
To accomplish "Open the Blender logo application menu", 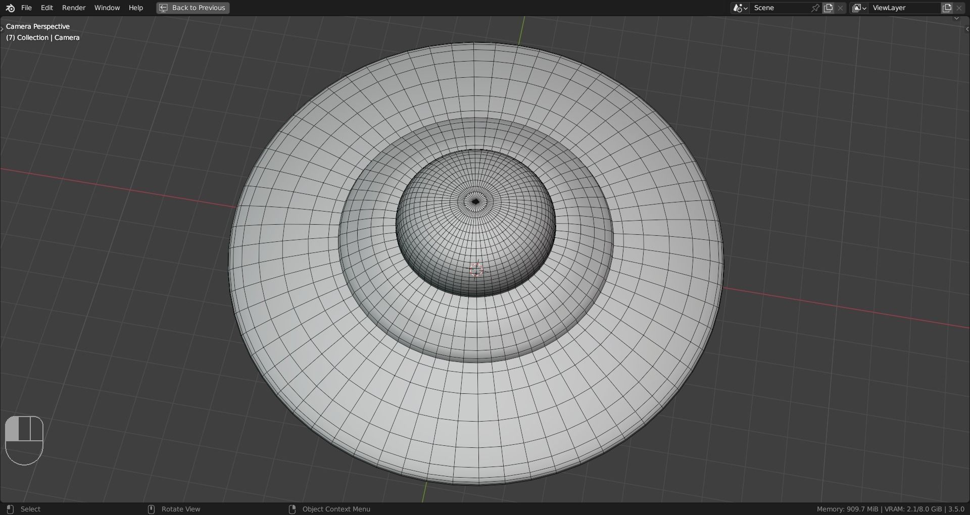I will 10,8.
